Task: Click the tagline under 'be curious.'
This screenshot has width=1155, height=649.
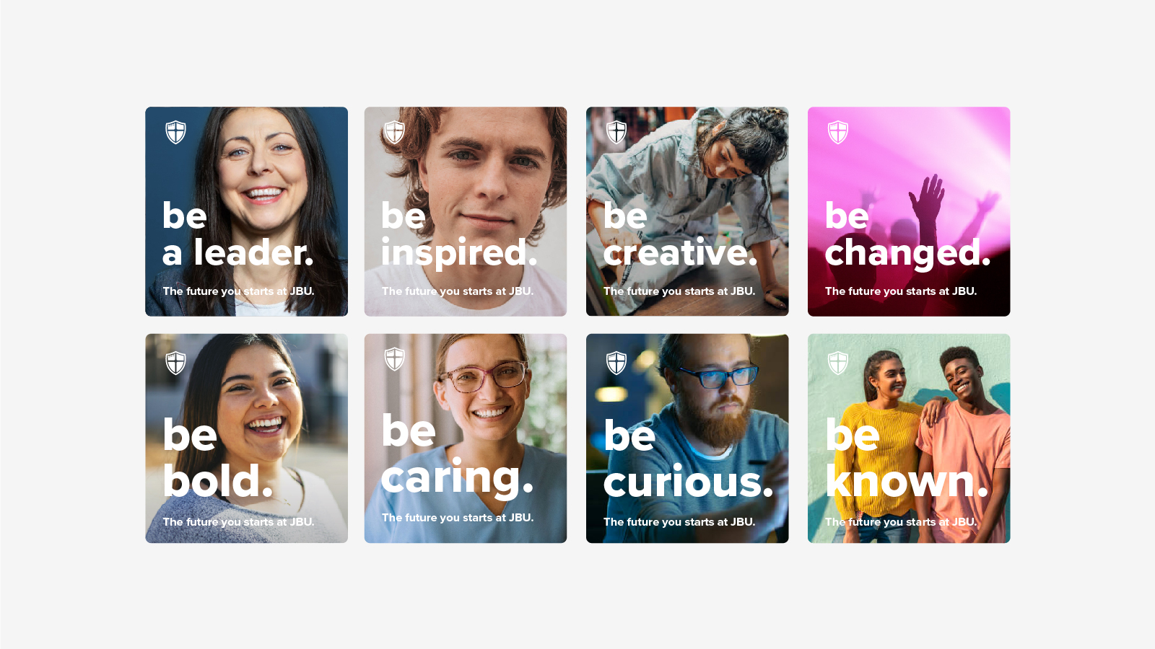Action: click(x=679, y=522)
